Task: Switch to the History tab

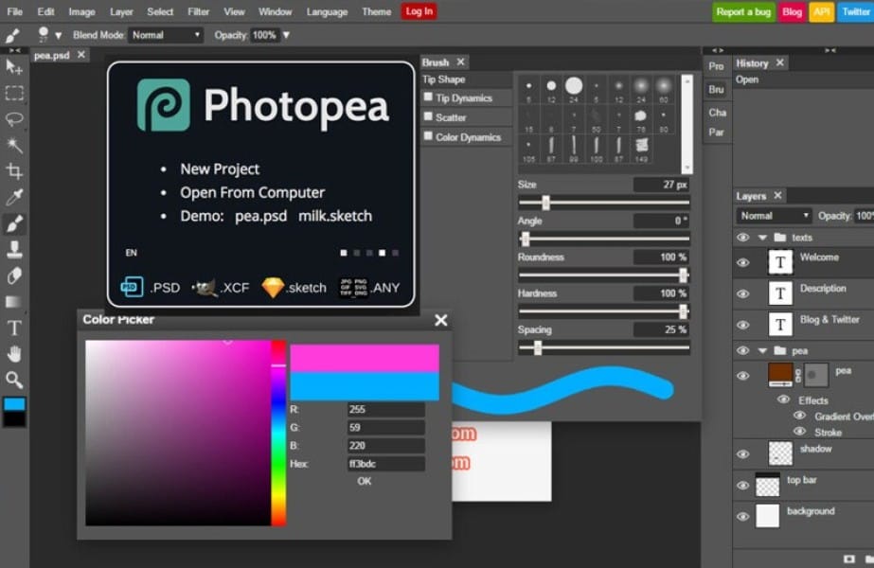Action: (x=754, y=62)
